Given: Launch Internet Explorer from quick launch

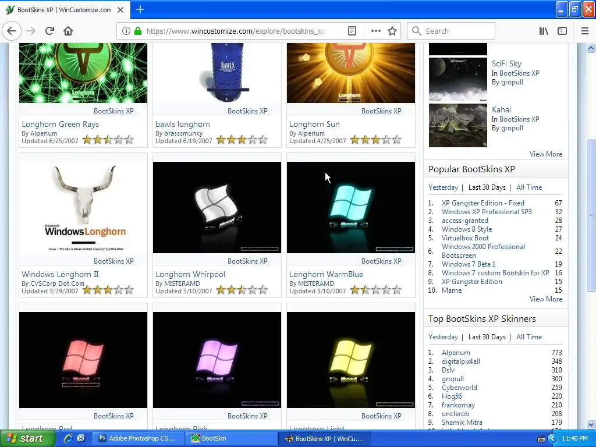Looking at the screenshot, I should 68,438.
